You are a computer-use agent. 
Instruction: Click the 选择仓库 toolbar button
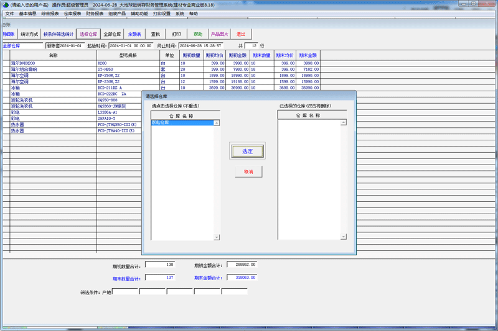[x=88, y=34]
